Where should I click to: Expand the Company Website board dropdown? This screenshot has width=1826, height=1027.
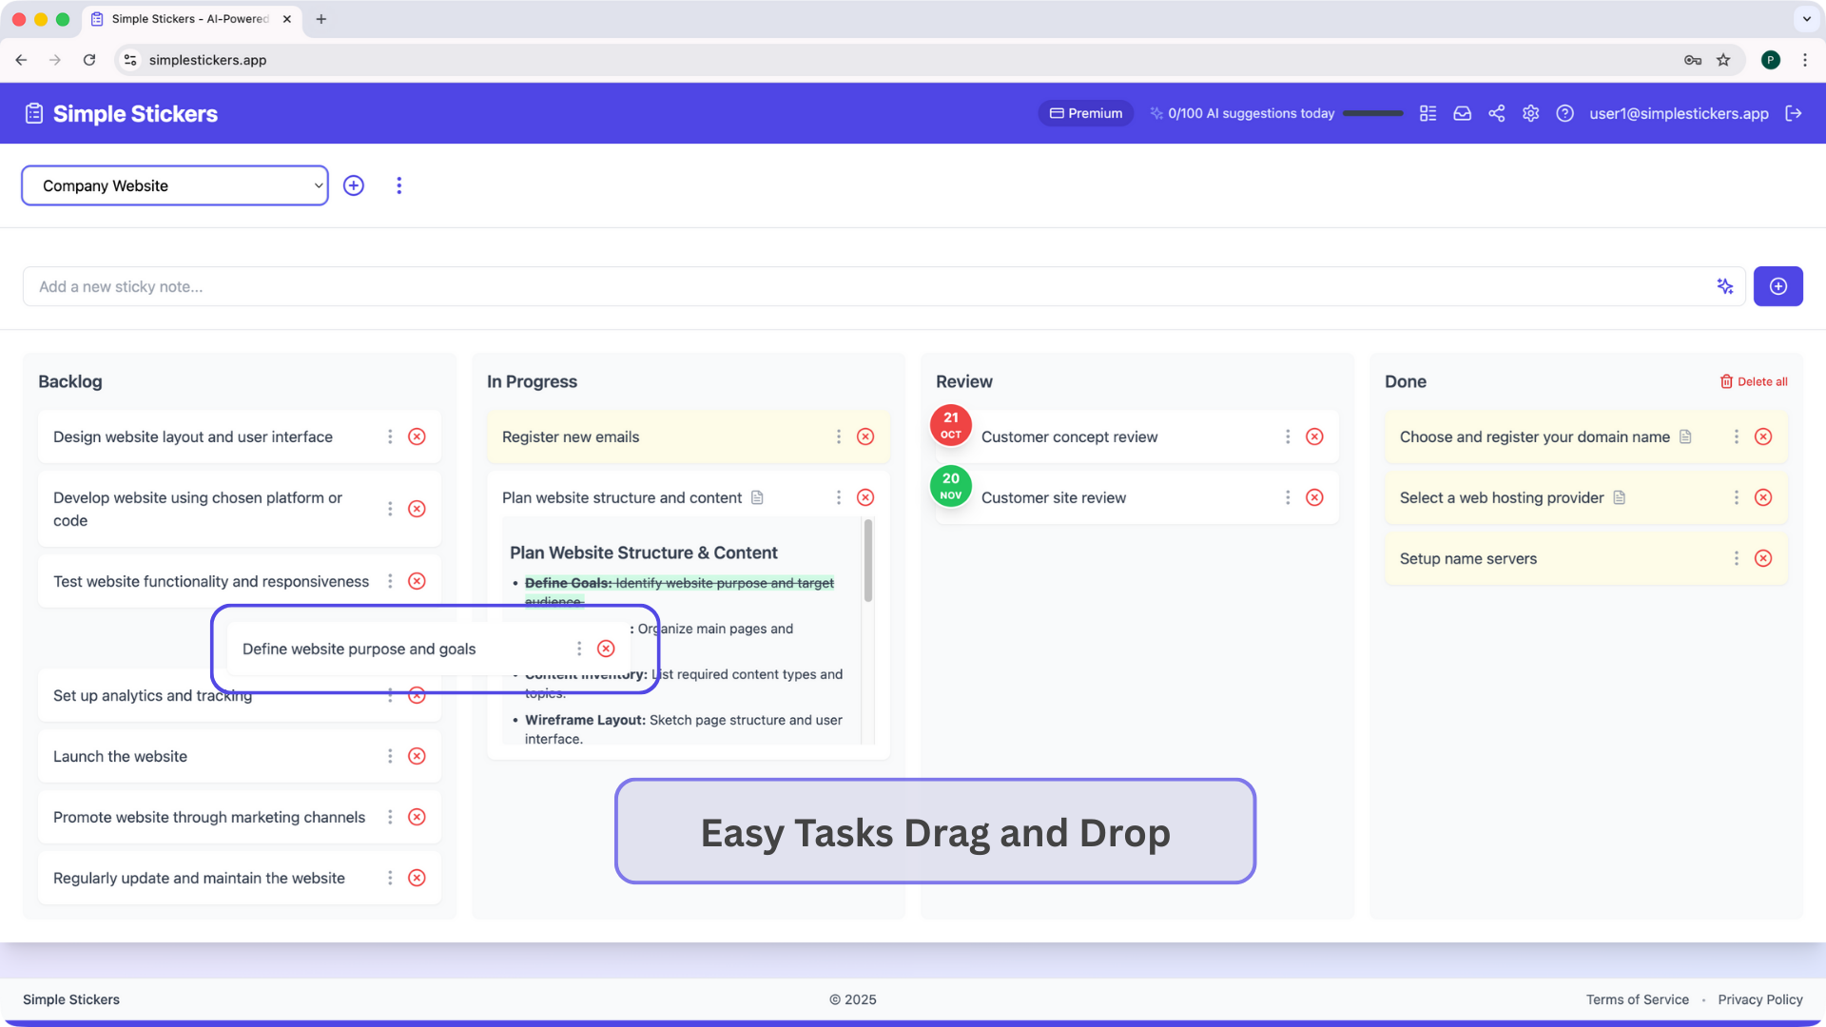pos(175,185)
